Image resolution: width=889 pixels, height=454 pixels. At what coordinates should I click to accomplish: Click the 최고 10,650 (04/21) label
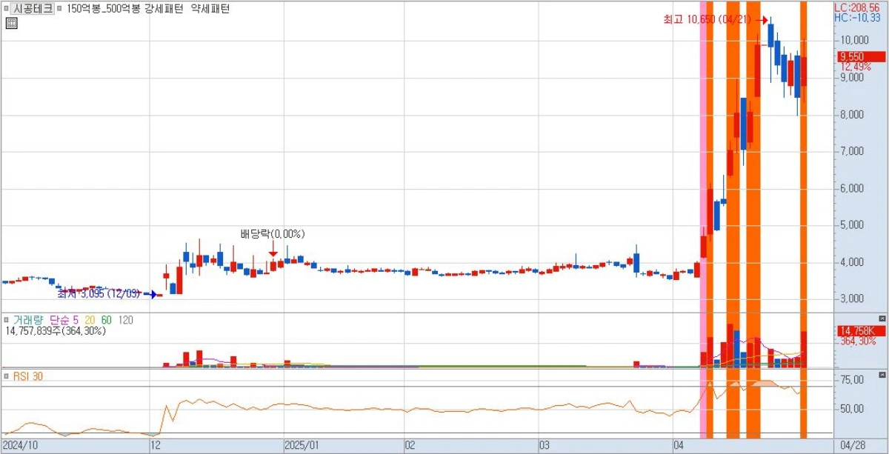pos(708,20)
